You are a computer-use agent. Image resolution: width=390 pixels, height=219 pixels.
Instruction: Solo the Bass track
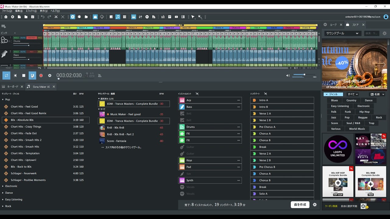coord(16,52)
